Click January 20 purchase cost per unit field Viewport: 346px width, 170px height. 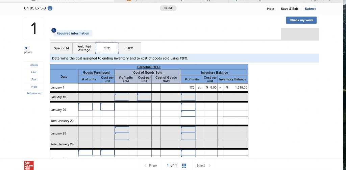tap(107, 107)
